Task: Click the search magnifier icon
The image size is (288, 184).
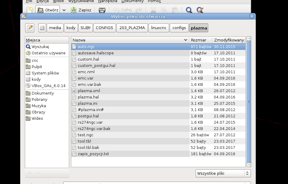Action: pyautogui.click(x=189, y=10)
